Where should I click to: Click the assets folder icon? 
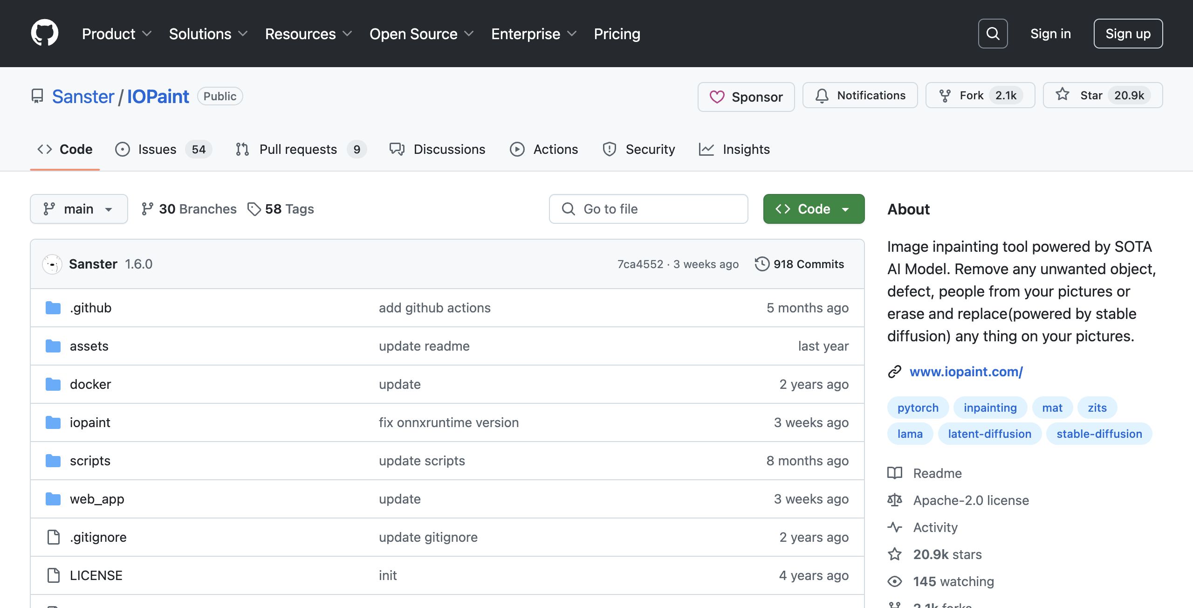pyautogui.click(x=53, y=346)
